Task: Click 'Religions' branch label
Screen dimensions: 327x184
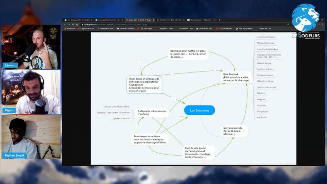Action: (261, 99)
